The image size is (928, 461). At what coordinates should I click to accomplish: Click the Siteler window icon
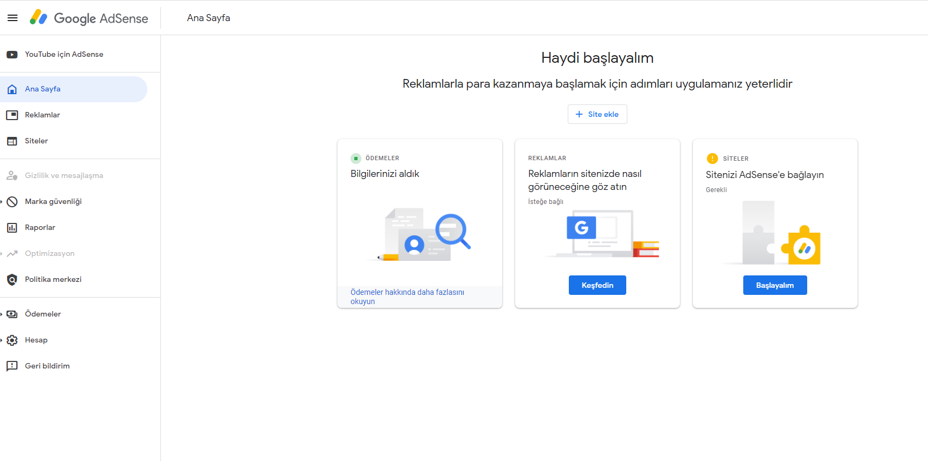(x=12, y=141)
